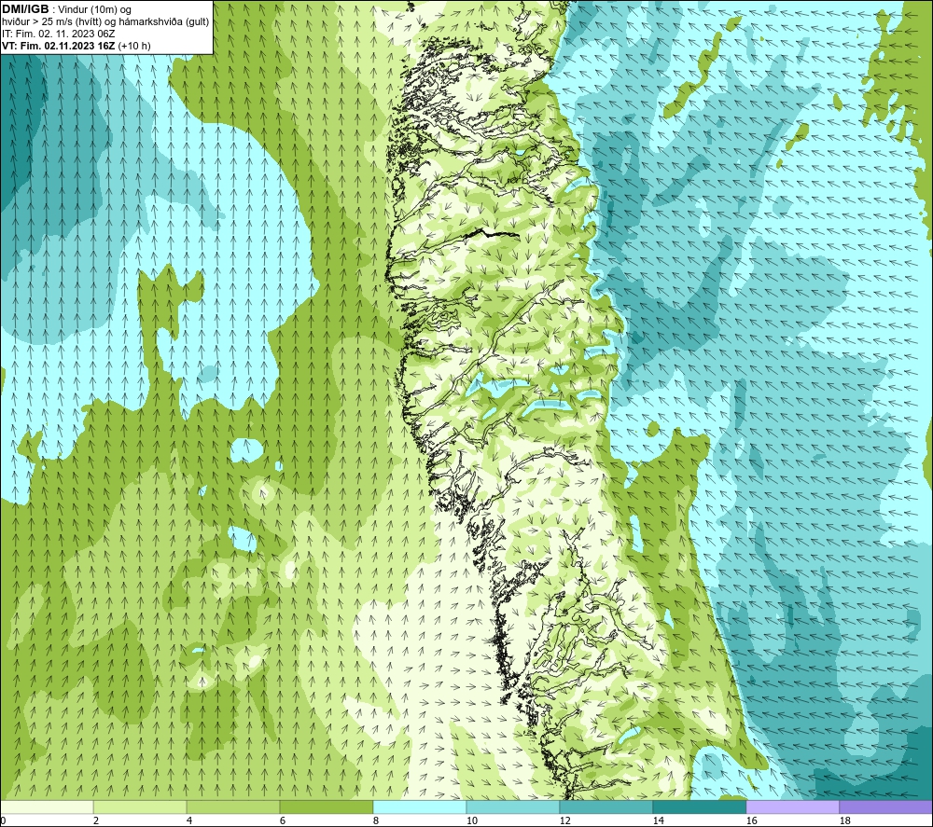The width and height of the screenshot is (933, 827).
Task: Click the medium green 4–6 m/s legend swatch
Action: [x=233, y=806]
